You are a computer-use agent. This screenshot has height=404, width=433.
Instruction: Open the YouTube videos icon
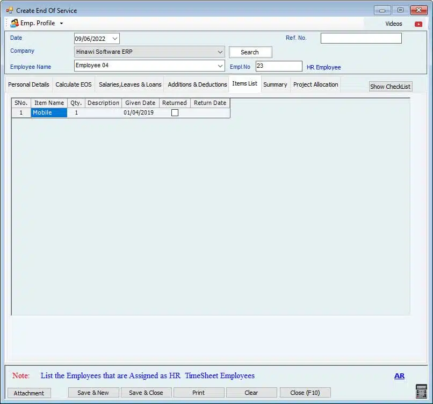[x=418, y=24]
